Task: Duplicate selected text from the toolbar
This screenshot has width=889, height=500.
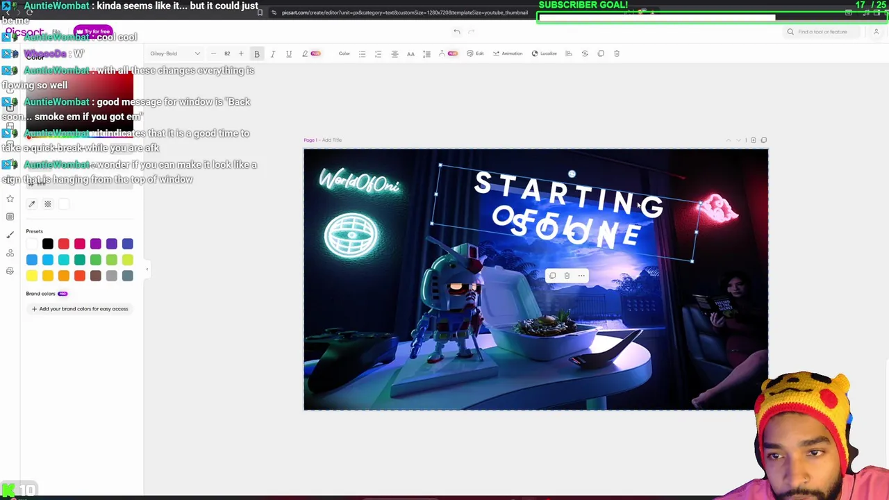Action: point(601,53)
